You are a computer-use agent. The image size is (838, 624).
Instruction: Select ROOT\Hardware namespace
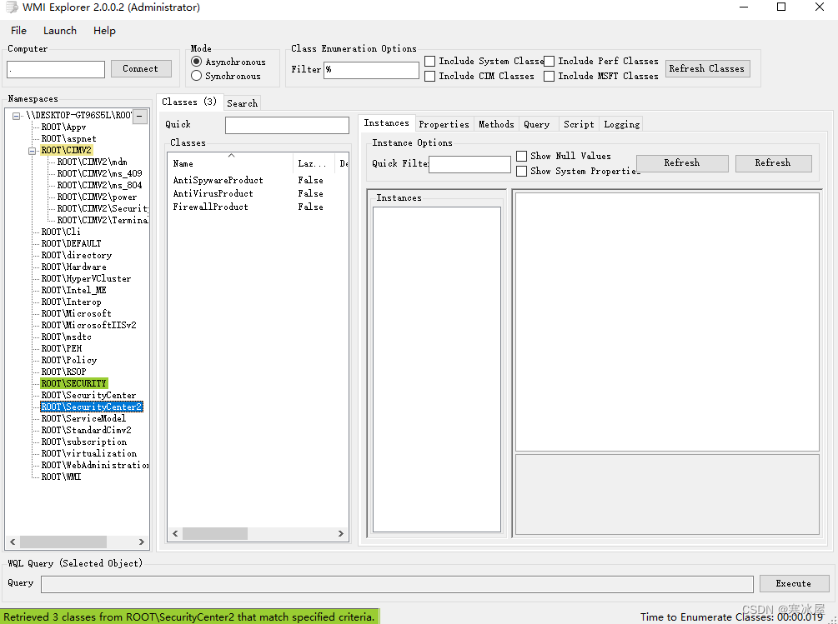73,267
